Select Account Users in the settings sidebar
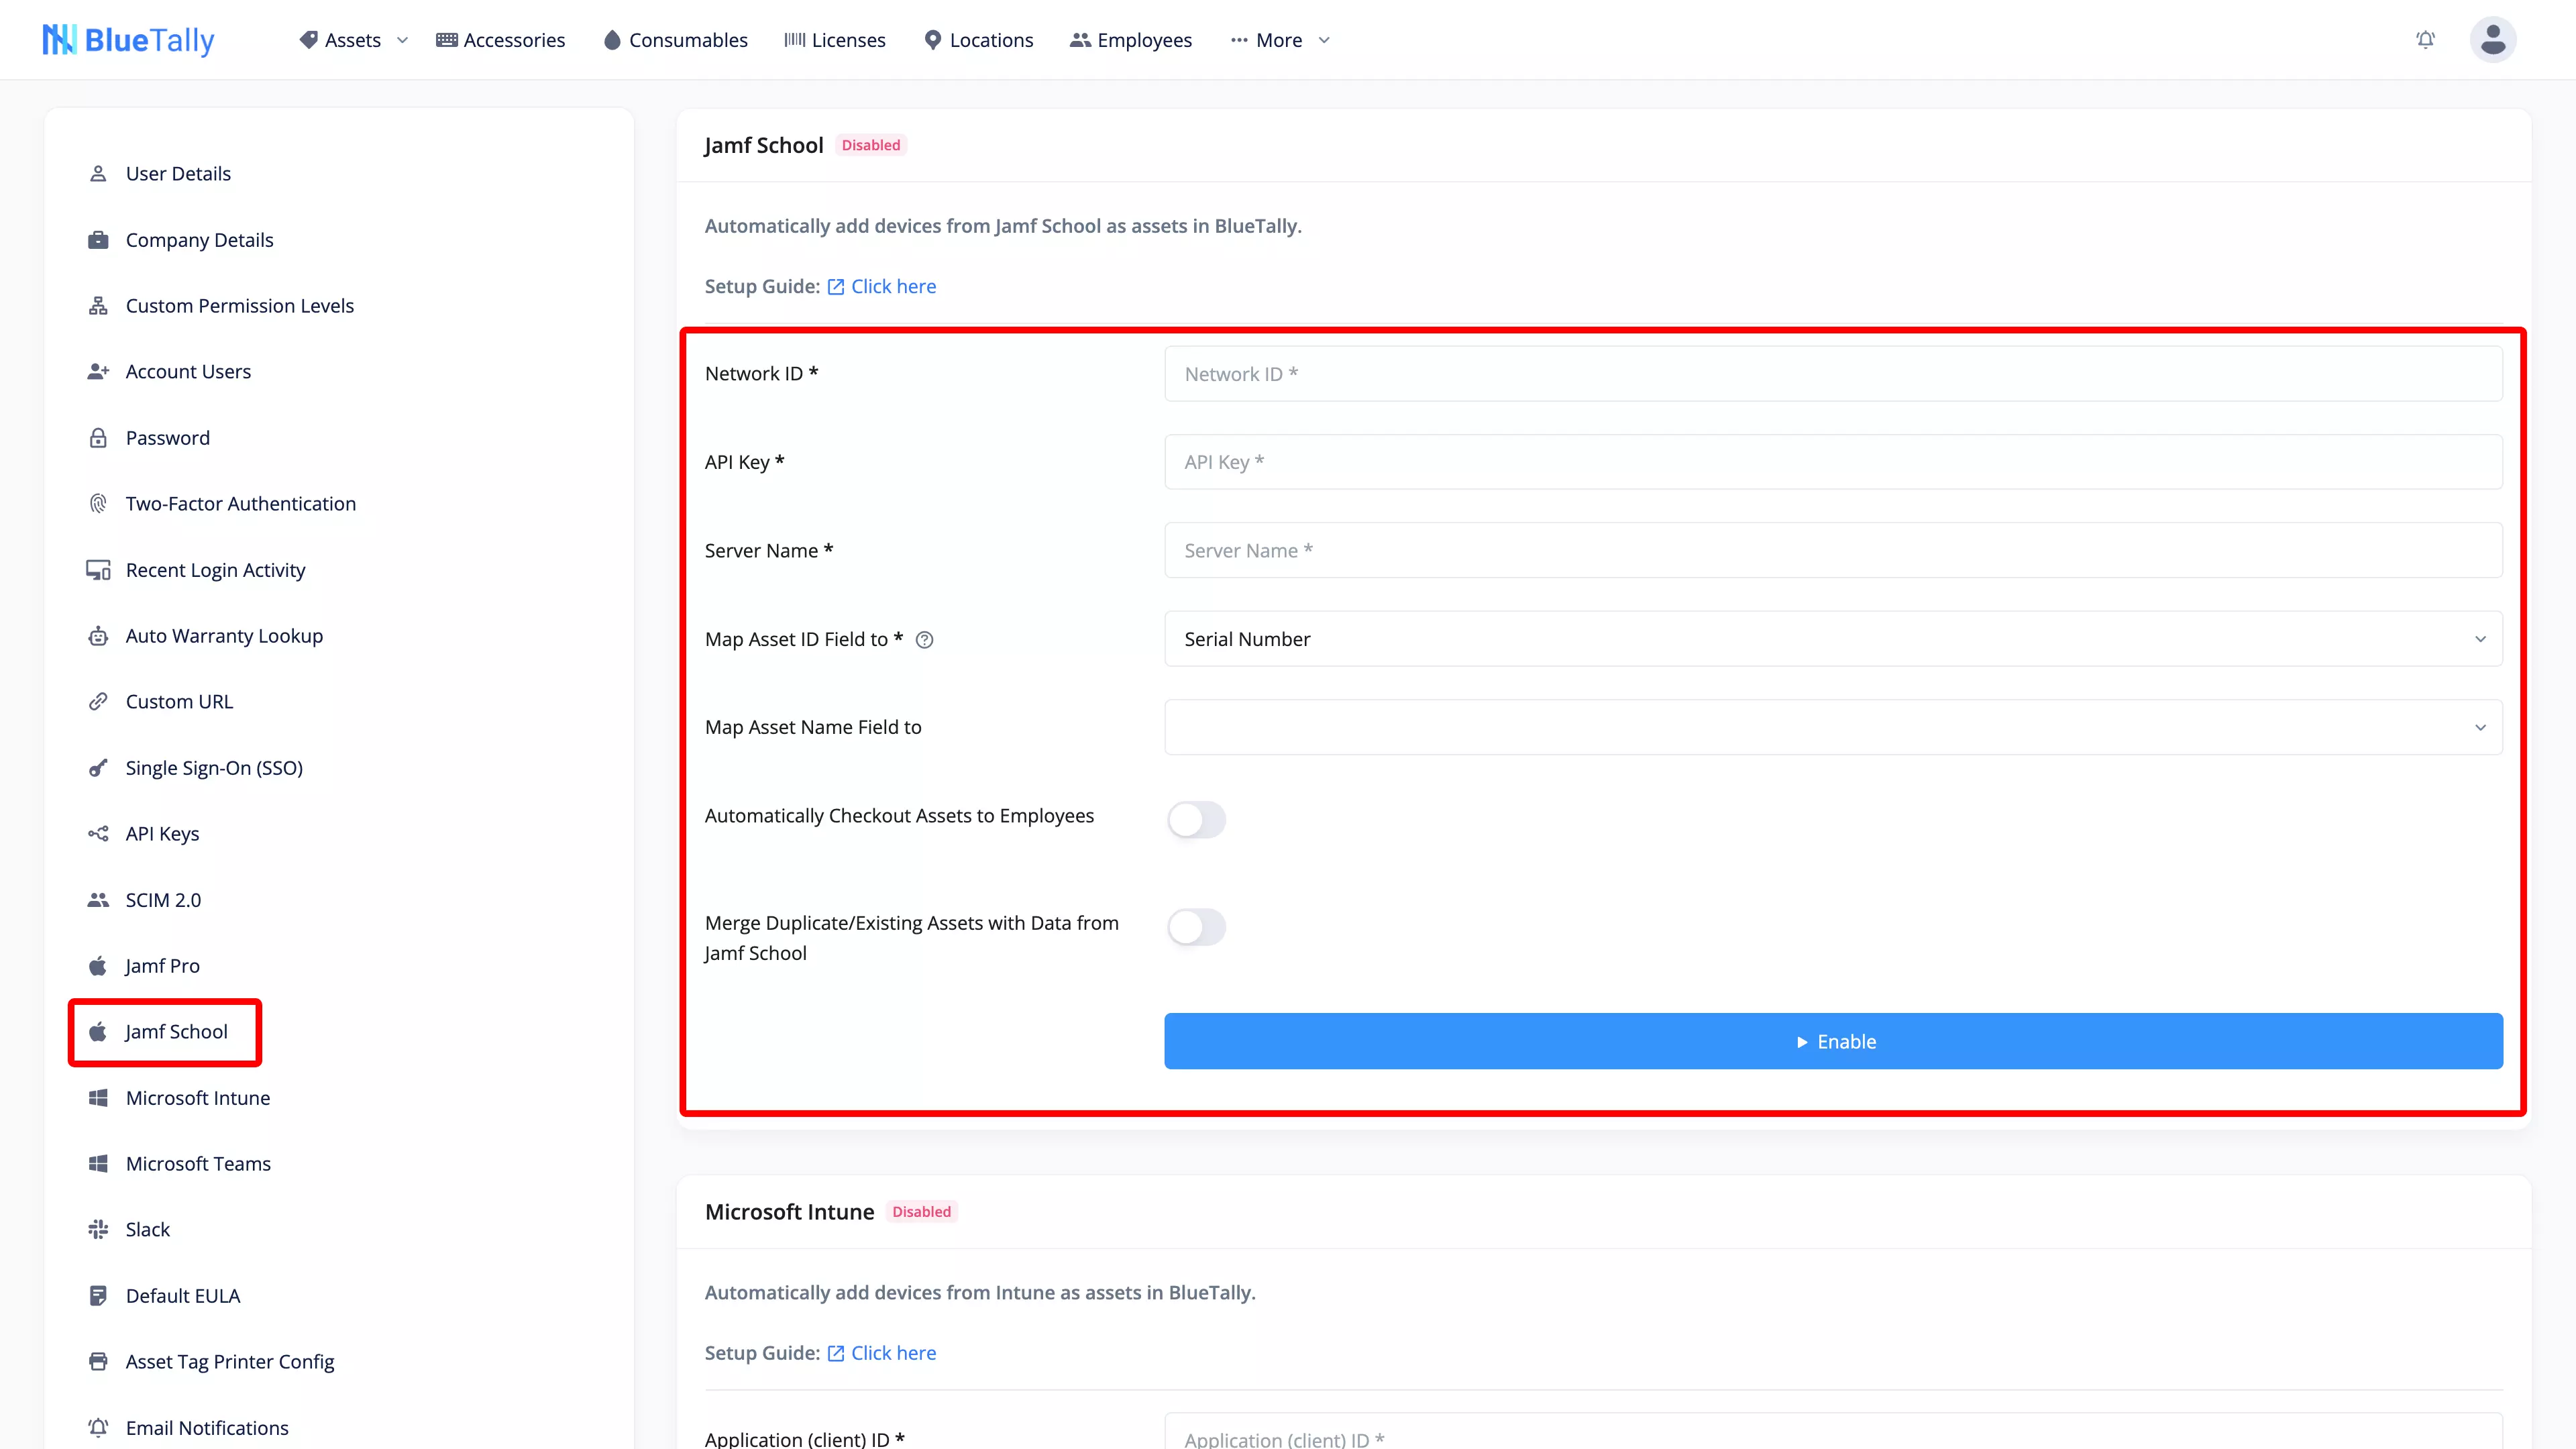Viewport: 2576px width, 1449px height. click(x=188, y=372)
